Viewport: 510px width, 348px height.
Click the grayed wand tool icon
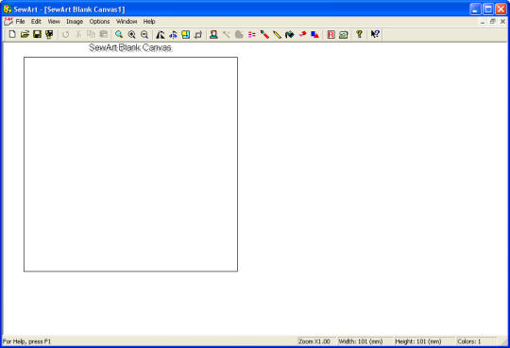pyautogui.click(x=227, y=34)
